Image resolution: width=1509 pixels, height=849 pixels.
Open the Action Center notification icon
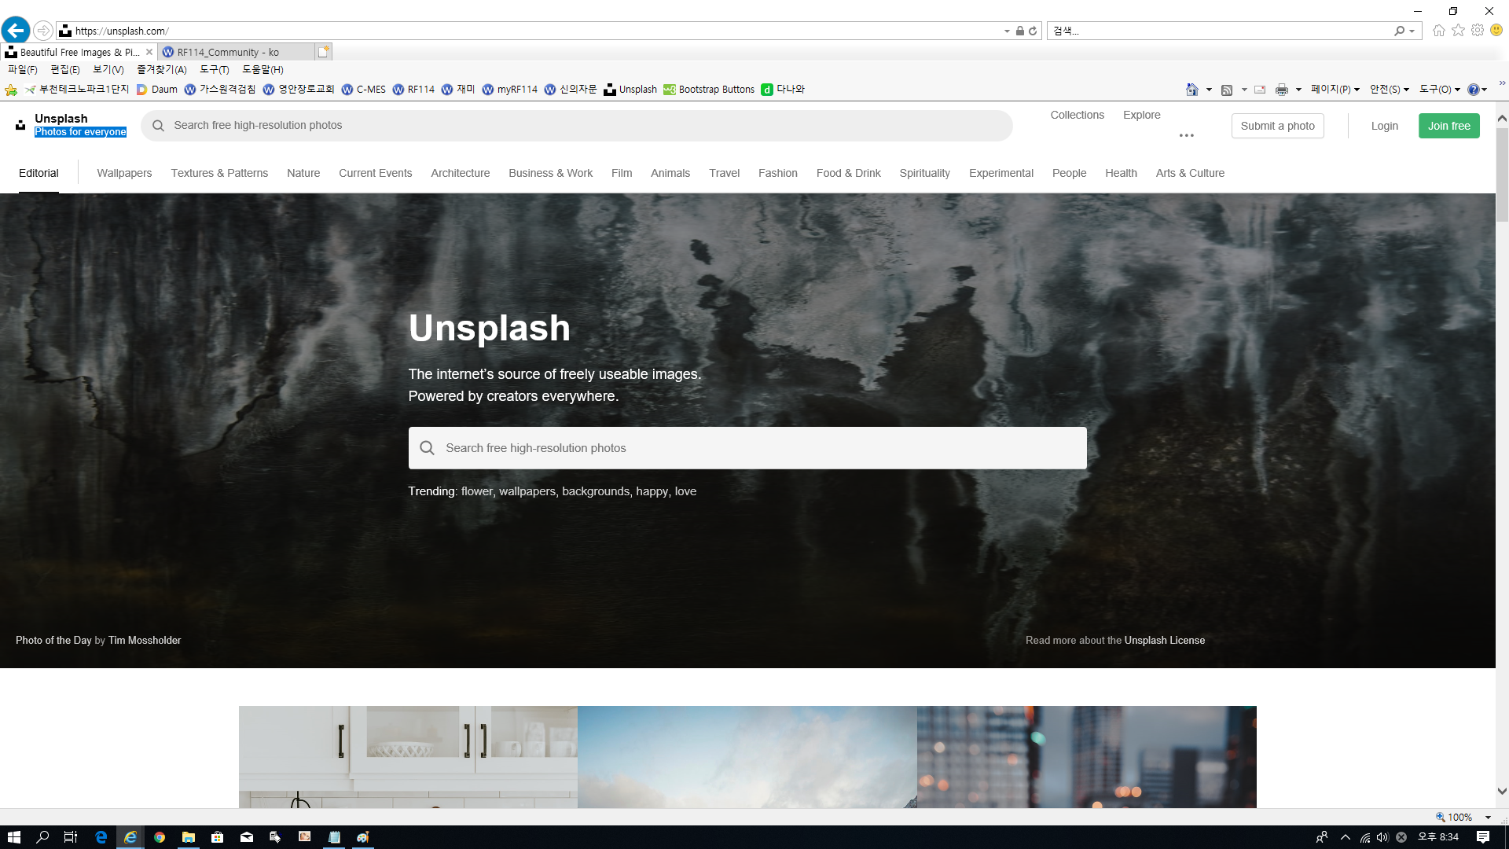1483,837
